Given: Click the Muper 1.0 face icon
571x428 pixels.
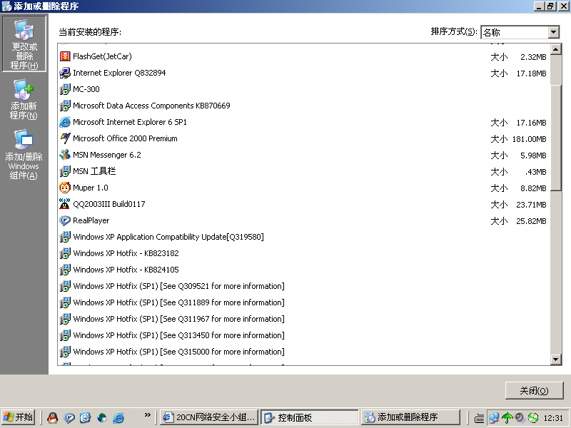Looking at the screenshot, I should coord(65,188).
